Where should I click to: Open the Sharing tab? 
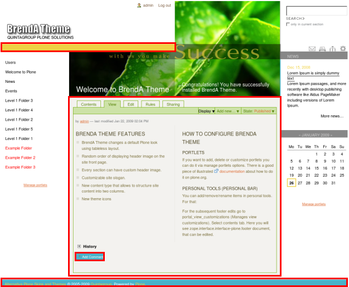[x=173, y=104]
